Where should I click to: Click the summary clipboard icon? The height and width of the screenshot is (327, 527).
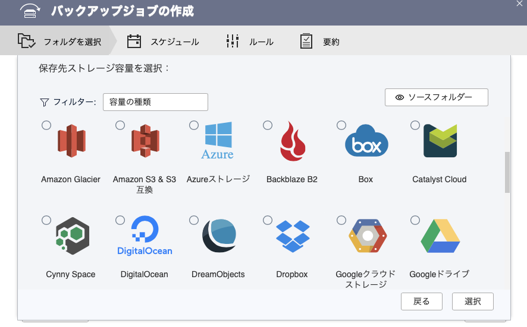point(306,41)
